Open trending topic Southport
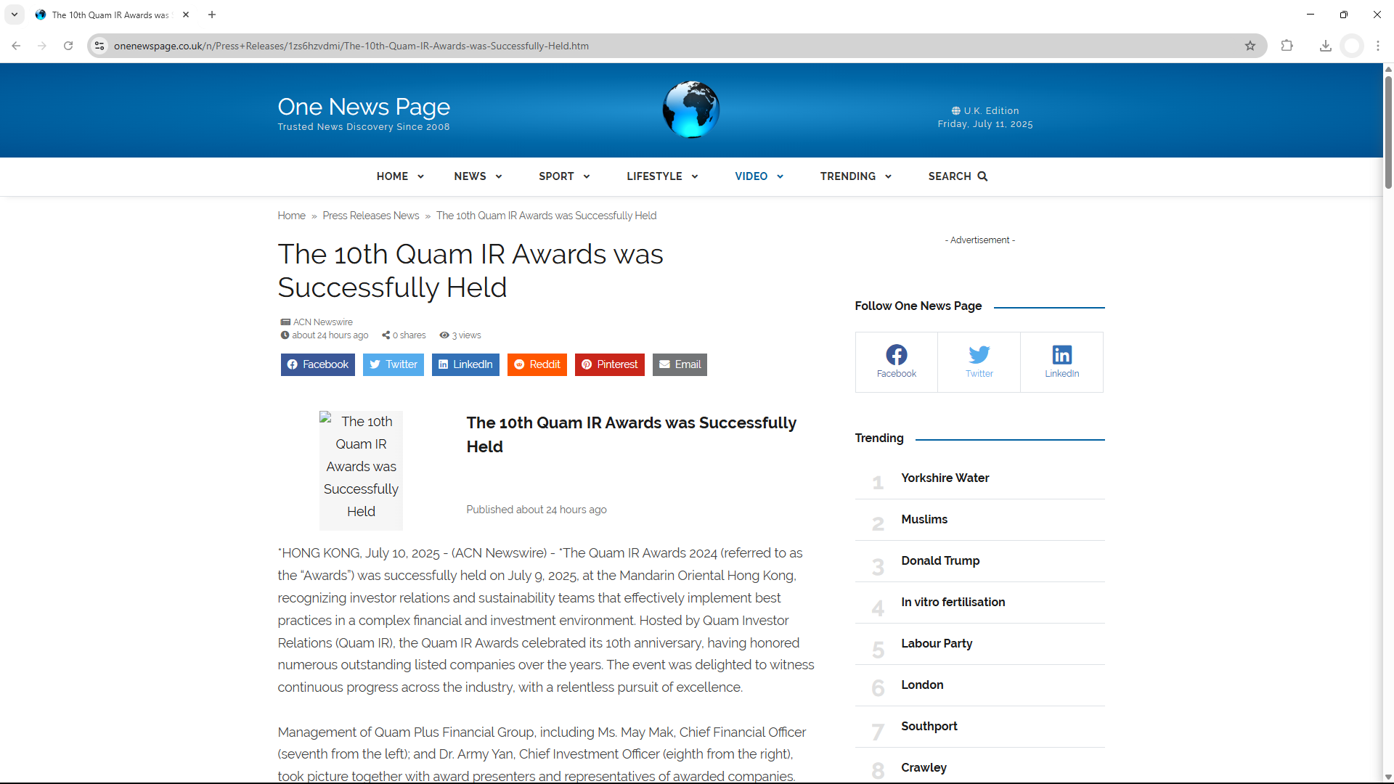The image size is (1394, 784). 929,726
